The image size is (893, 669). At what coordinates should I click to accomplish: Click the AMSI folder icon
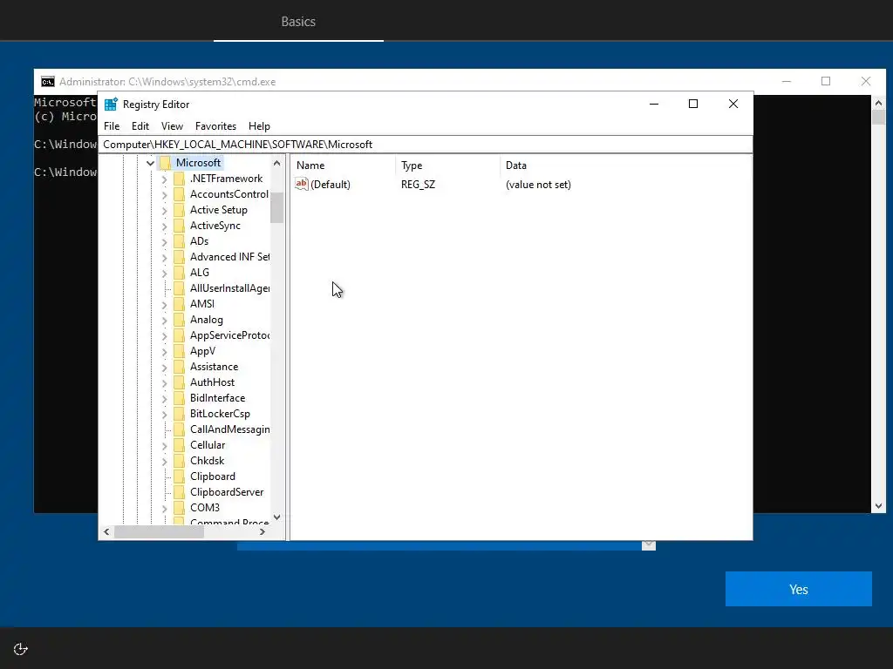[179, 304]
